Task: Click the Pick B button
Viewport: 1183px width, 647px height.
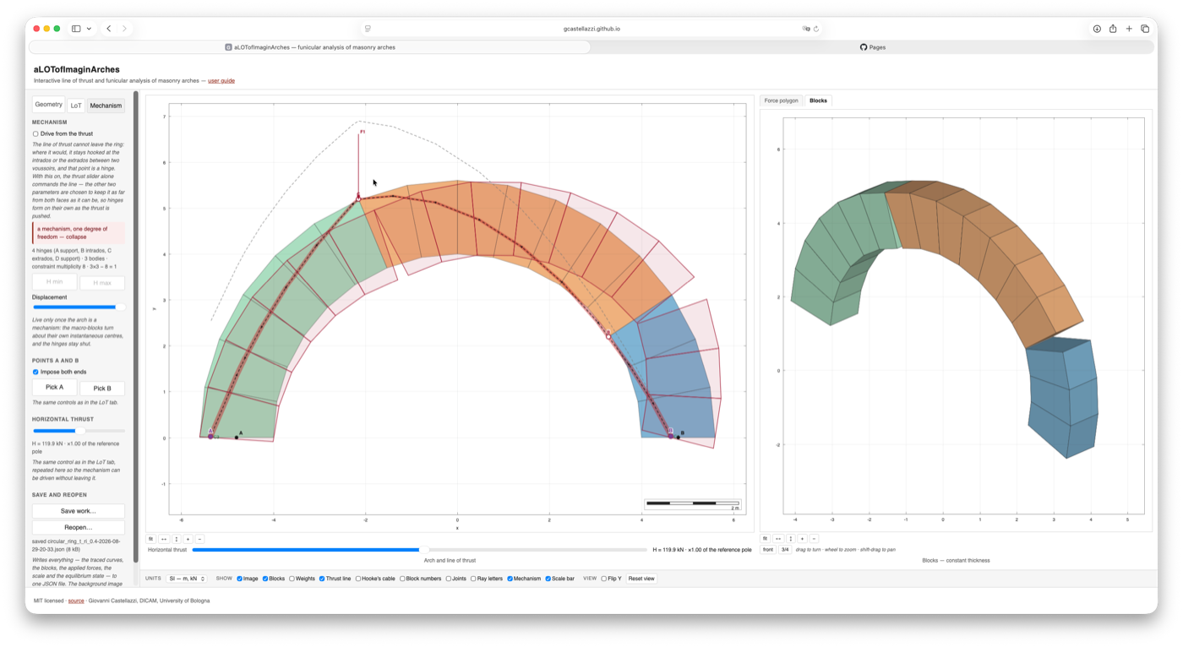Action: [x=102, y=389]
